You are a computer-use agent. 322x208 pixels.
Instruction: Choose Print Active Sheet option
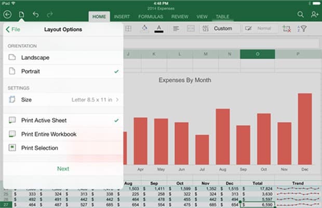(x=63, y=121)
